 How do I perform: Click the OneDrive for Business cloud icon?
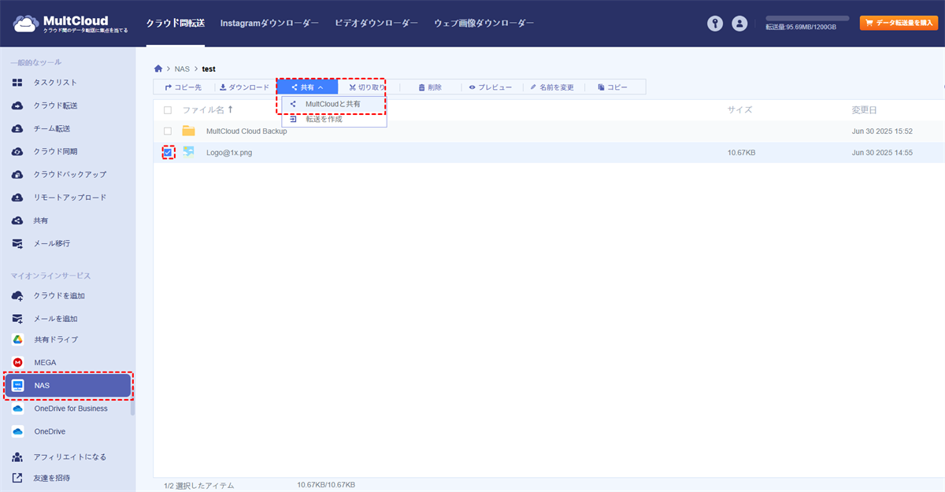pos(17,409)
